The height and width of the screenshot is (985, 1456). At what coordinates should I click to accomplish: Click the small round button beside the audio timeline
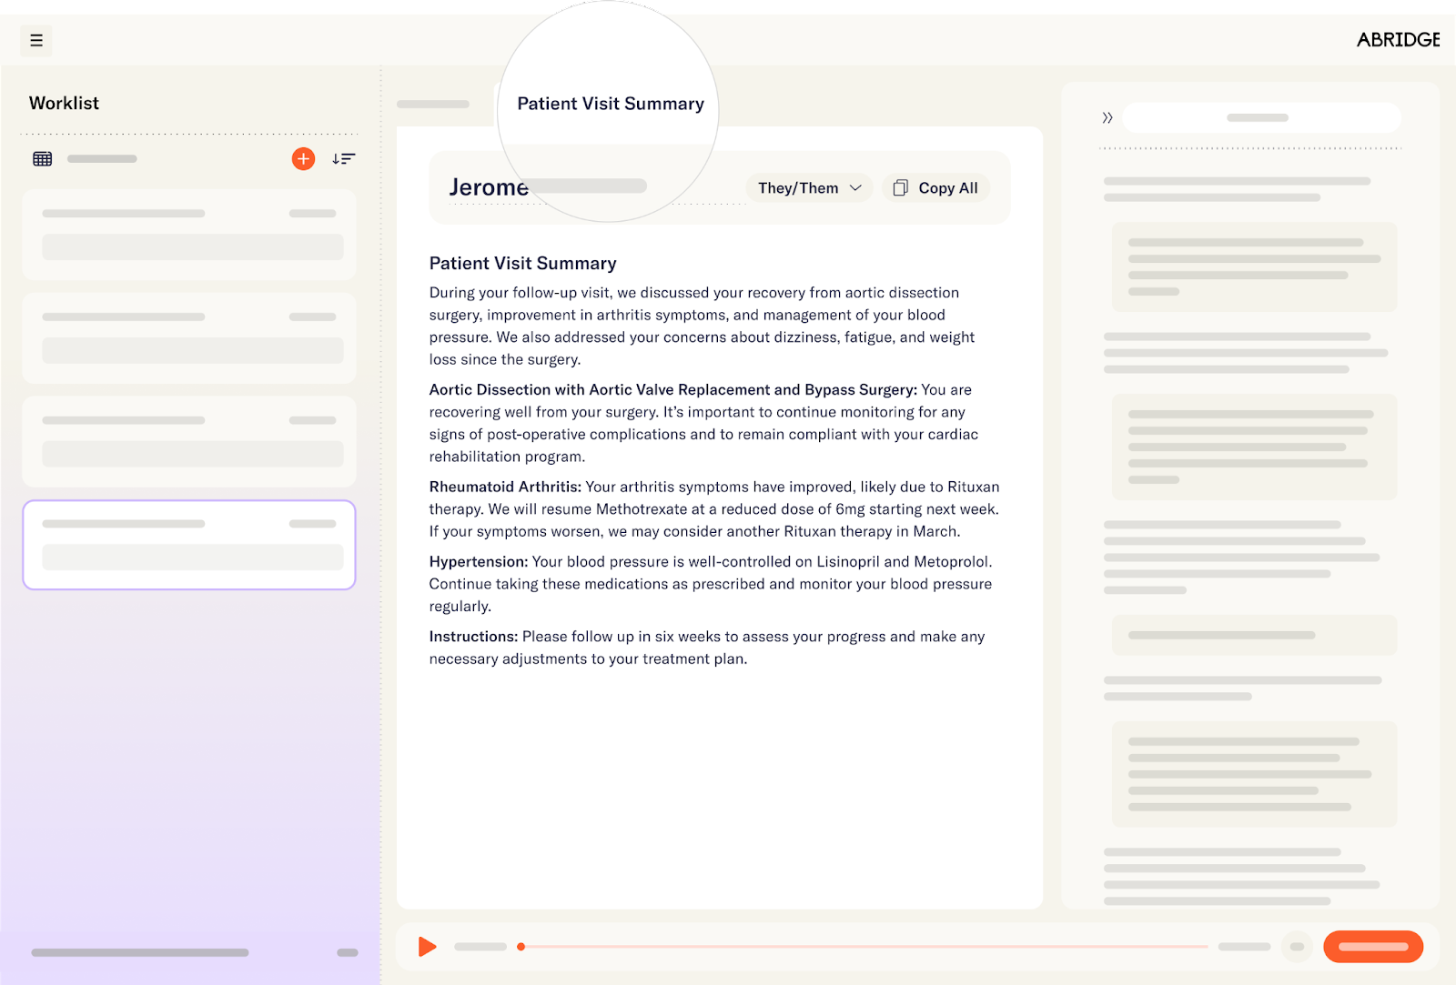click(1296, 946)
